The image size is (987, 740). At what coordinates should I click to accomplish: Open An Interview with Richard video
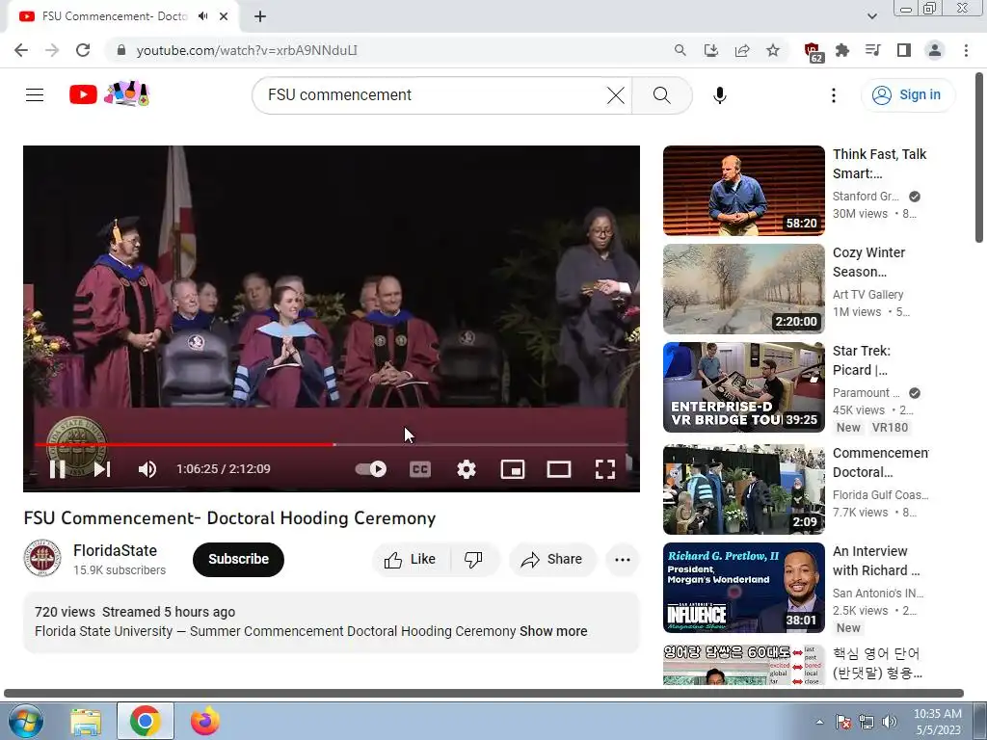(743, 588)
